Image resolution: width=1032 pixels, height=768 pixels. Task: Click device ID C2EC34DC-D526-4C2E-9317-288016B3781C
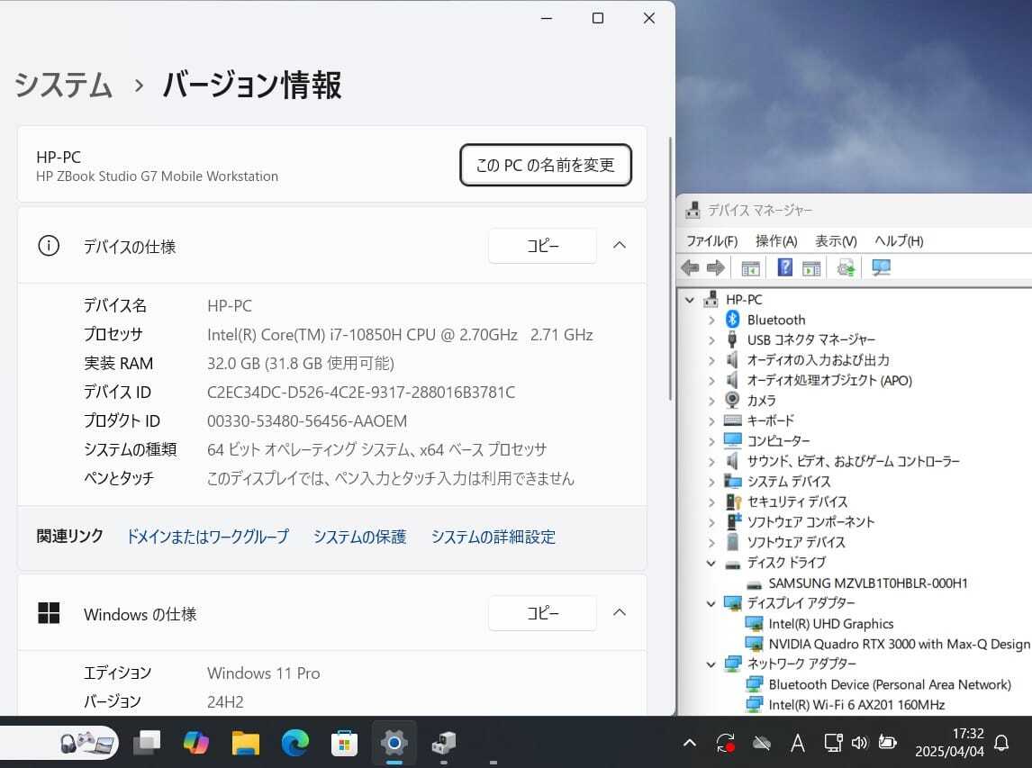pyautogui.click(x=361, y=393)
